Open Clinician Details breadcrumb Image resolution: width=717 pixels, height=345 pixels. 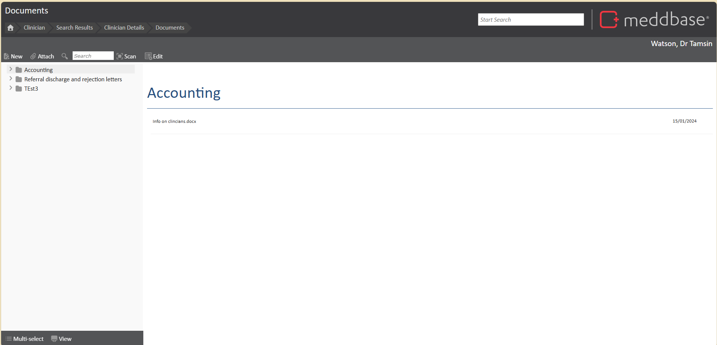124,28
